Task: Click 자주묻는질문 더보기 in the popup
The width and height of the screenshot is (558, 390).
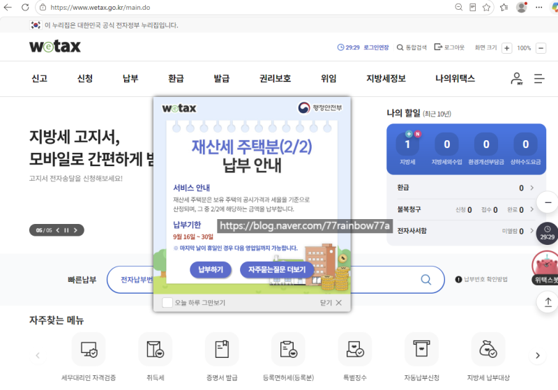Action: 277,270
